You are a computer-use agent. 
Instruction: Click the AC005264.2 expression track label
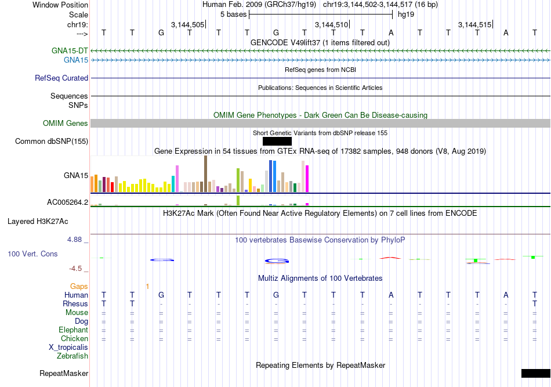pos(67,202)
